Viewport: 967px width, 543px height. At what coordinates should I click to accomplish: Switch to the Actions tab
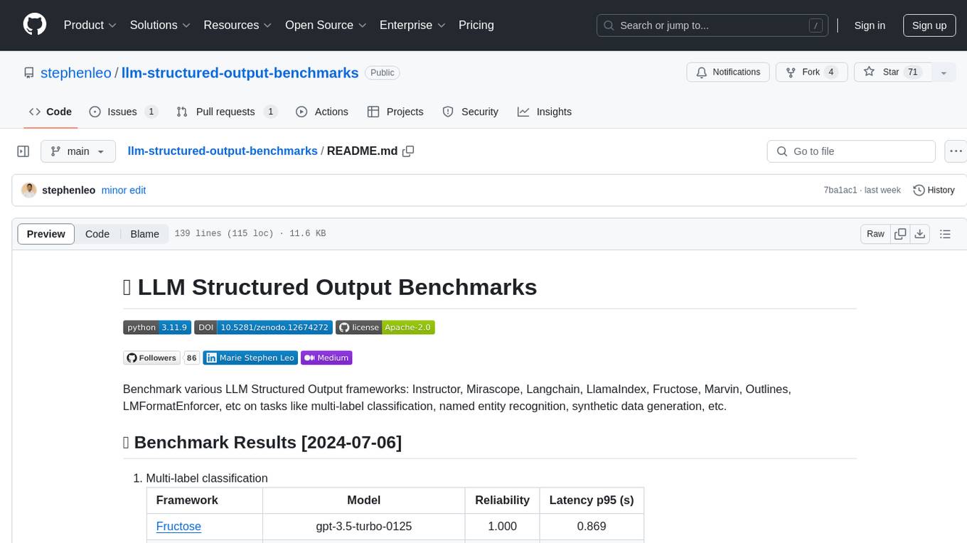coord(321,112)
